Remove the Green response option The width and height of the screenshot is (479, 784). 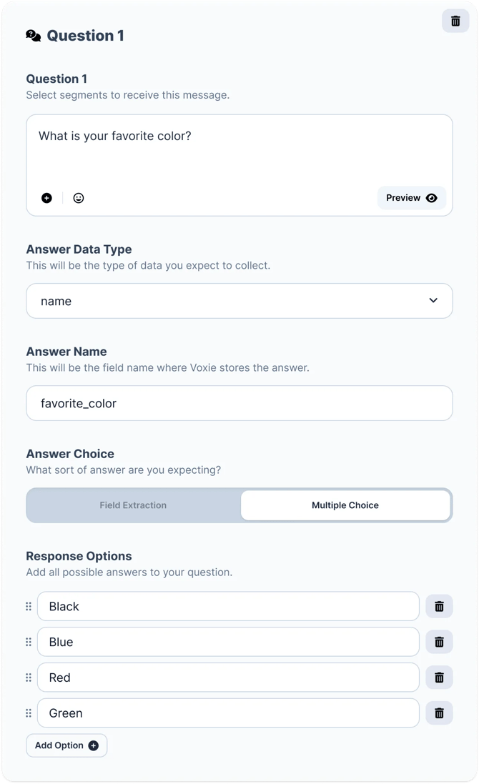pos(439,713)
